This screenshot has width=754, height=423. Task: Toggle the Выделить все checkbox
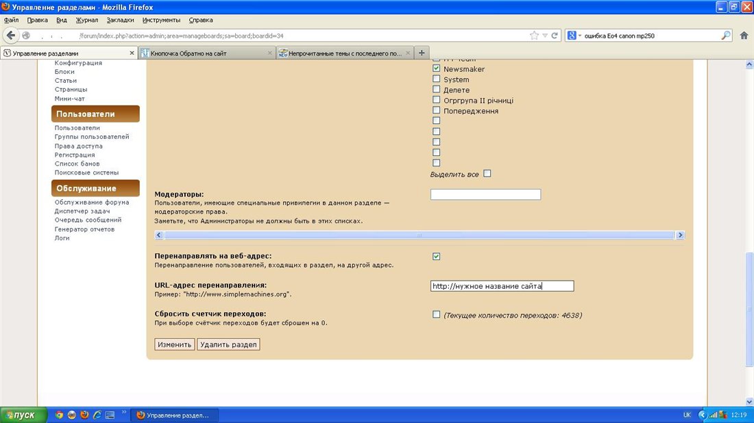[x=487, y=174]
